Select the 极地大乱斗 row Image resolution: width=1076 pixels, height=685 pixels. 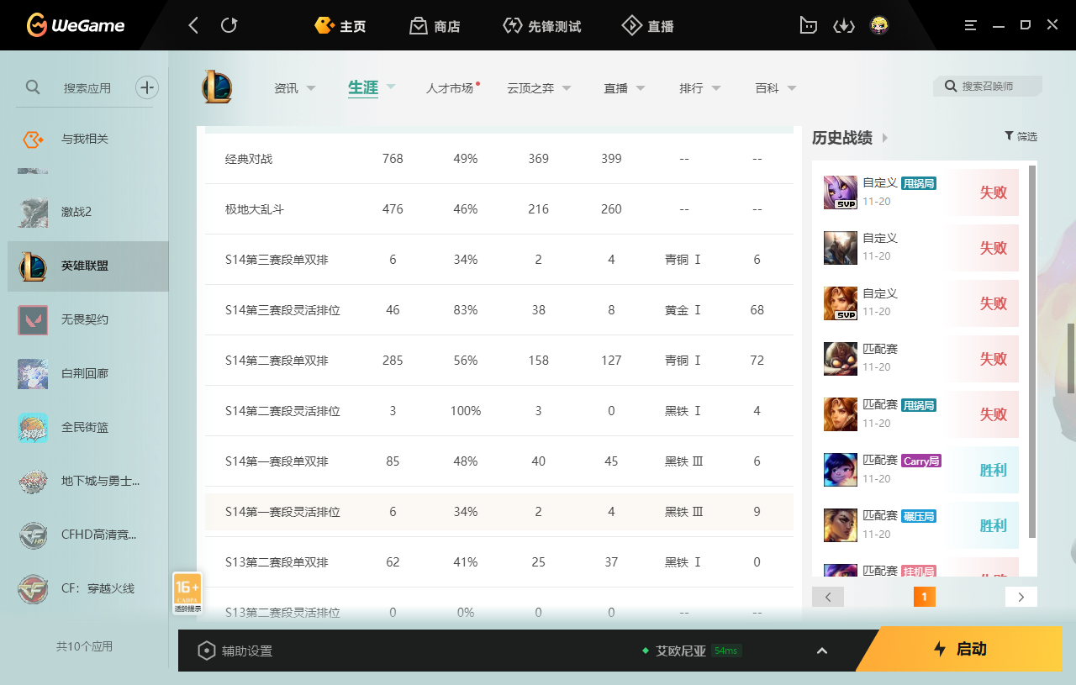coord(499,209)
